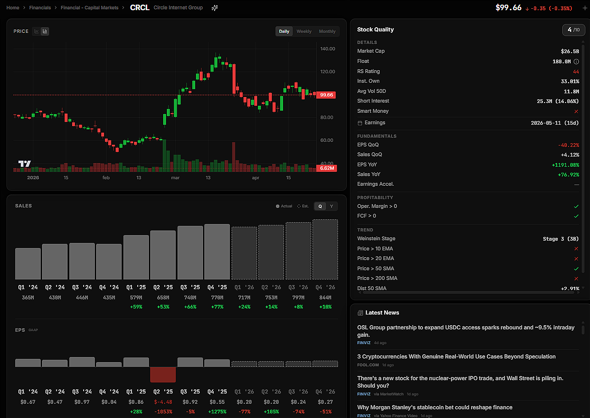Open Morgan Stanley's stablecoin bet article
590x418 pixels.
(435, 407)
